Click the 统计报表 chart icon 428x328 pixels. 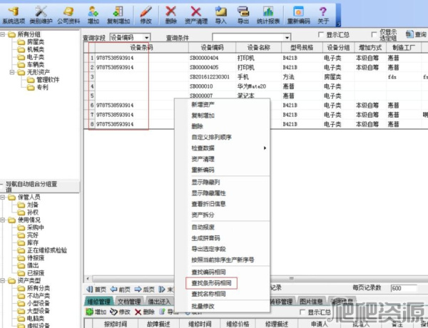coord(268,14)
